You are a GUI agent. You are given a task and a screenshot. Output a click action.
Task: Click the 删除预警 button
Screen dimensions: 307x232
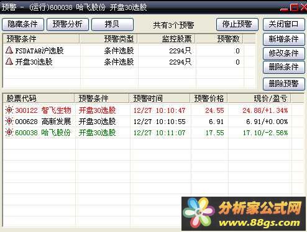tap(284, 84)
